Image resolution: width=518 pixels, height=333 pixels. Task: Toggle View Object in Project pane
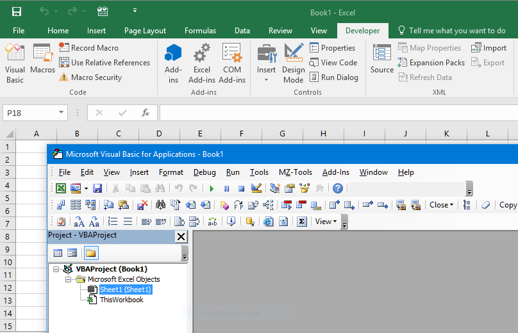72,253
